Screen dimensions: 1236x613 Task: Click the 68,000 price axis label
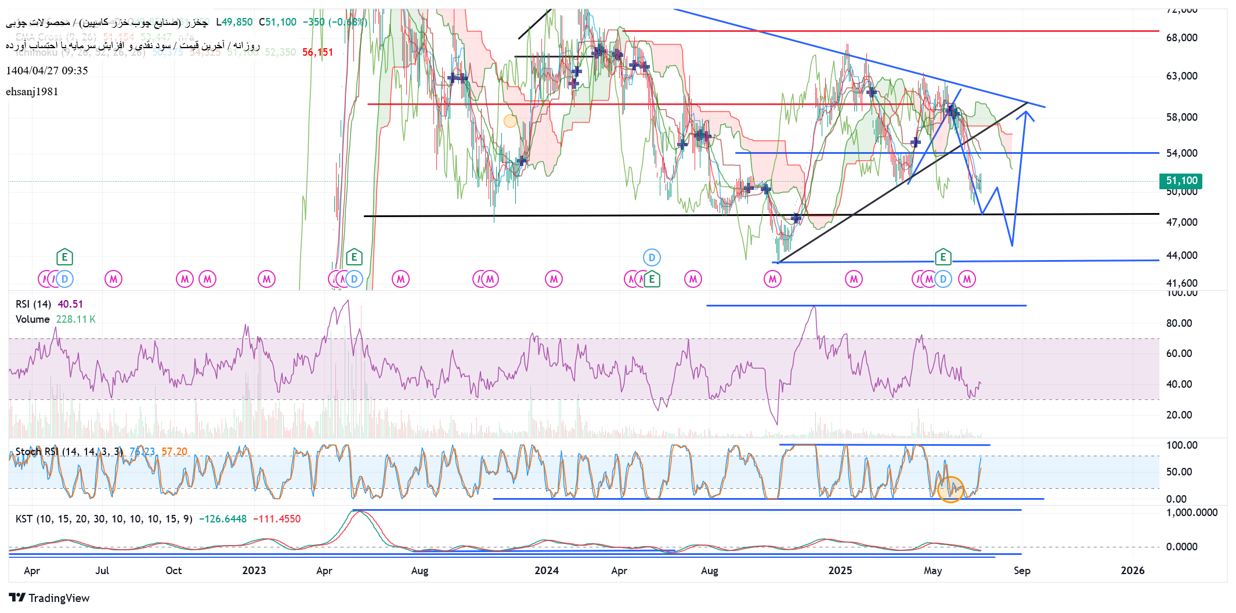(1181, 38)
